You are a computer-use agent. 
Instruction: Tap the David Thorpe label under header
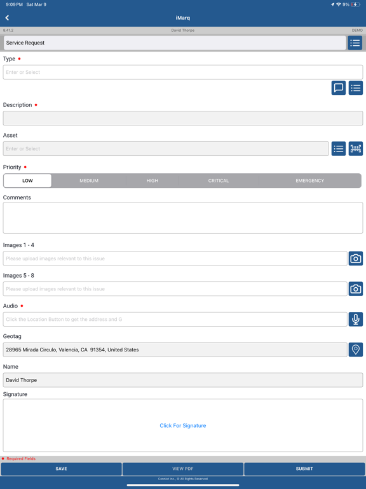[183, 31]
